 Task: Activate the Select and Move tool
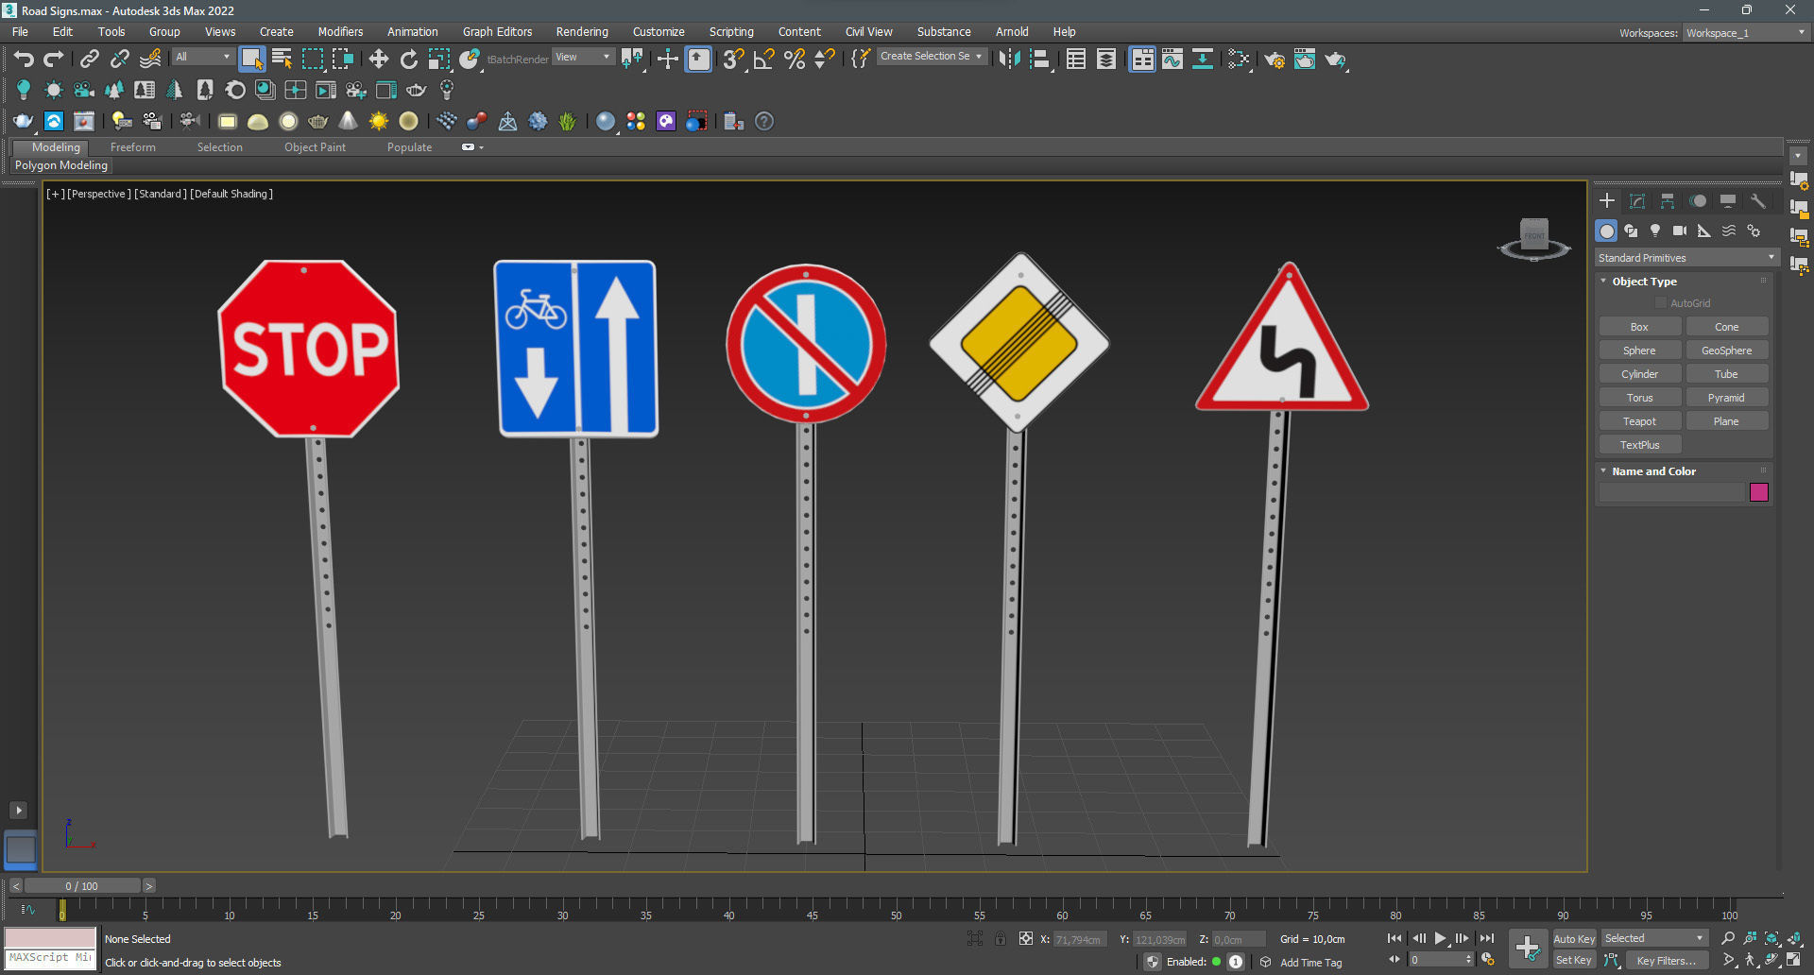[x=379, y=59]
